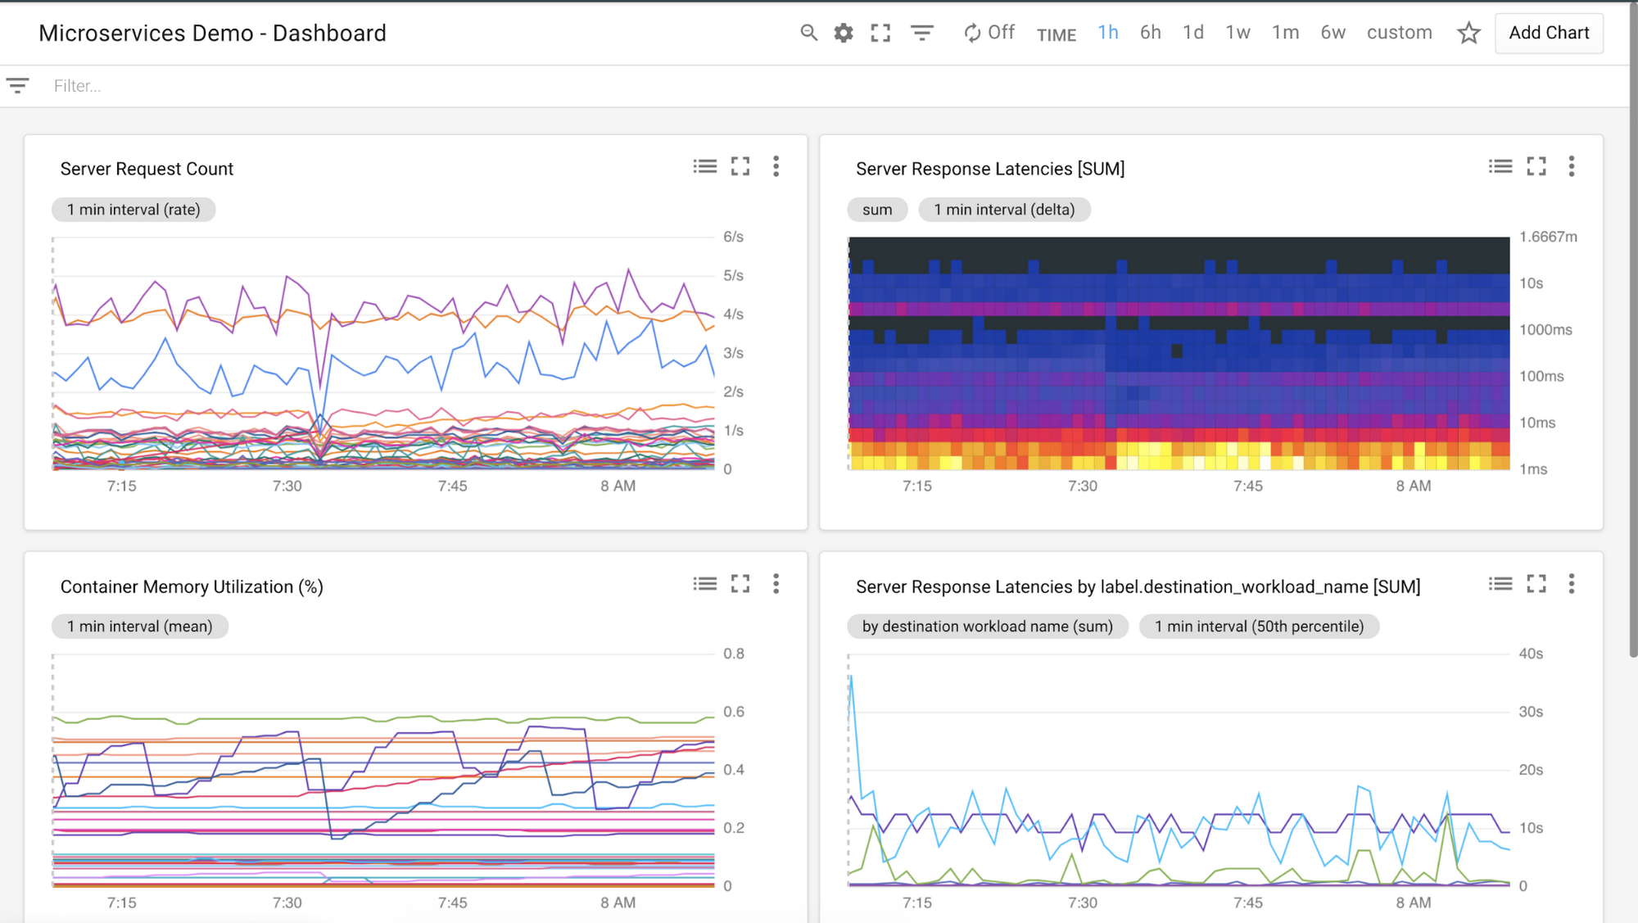Expand Latencies by destination_workload_name chart fullscreen
Screen dimensions: 1638x923
(x=1536, y=583)
